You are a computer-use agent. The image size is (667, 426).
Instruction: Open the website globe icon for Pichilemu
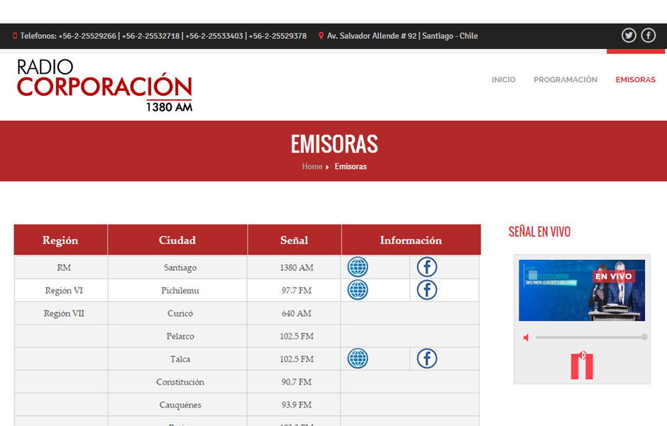coord(358,290)
